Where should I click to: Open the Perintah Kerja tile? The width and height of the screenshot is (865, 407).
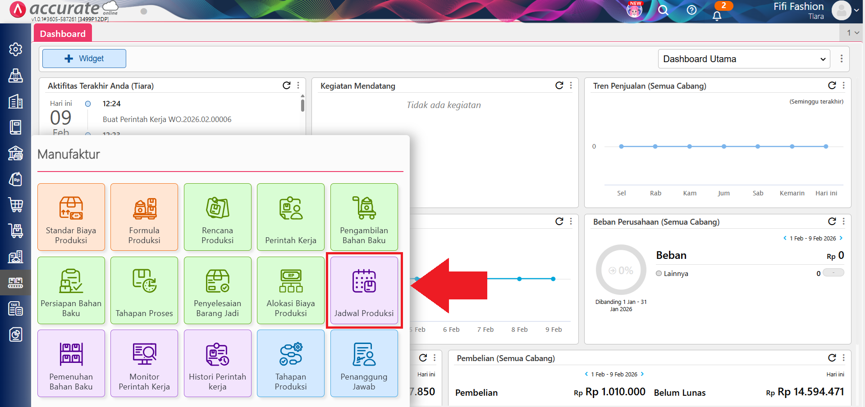[x=291, y=217]
